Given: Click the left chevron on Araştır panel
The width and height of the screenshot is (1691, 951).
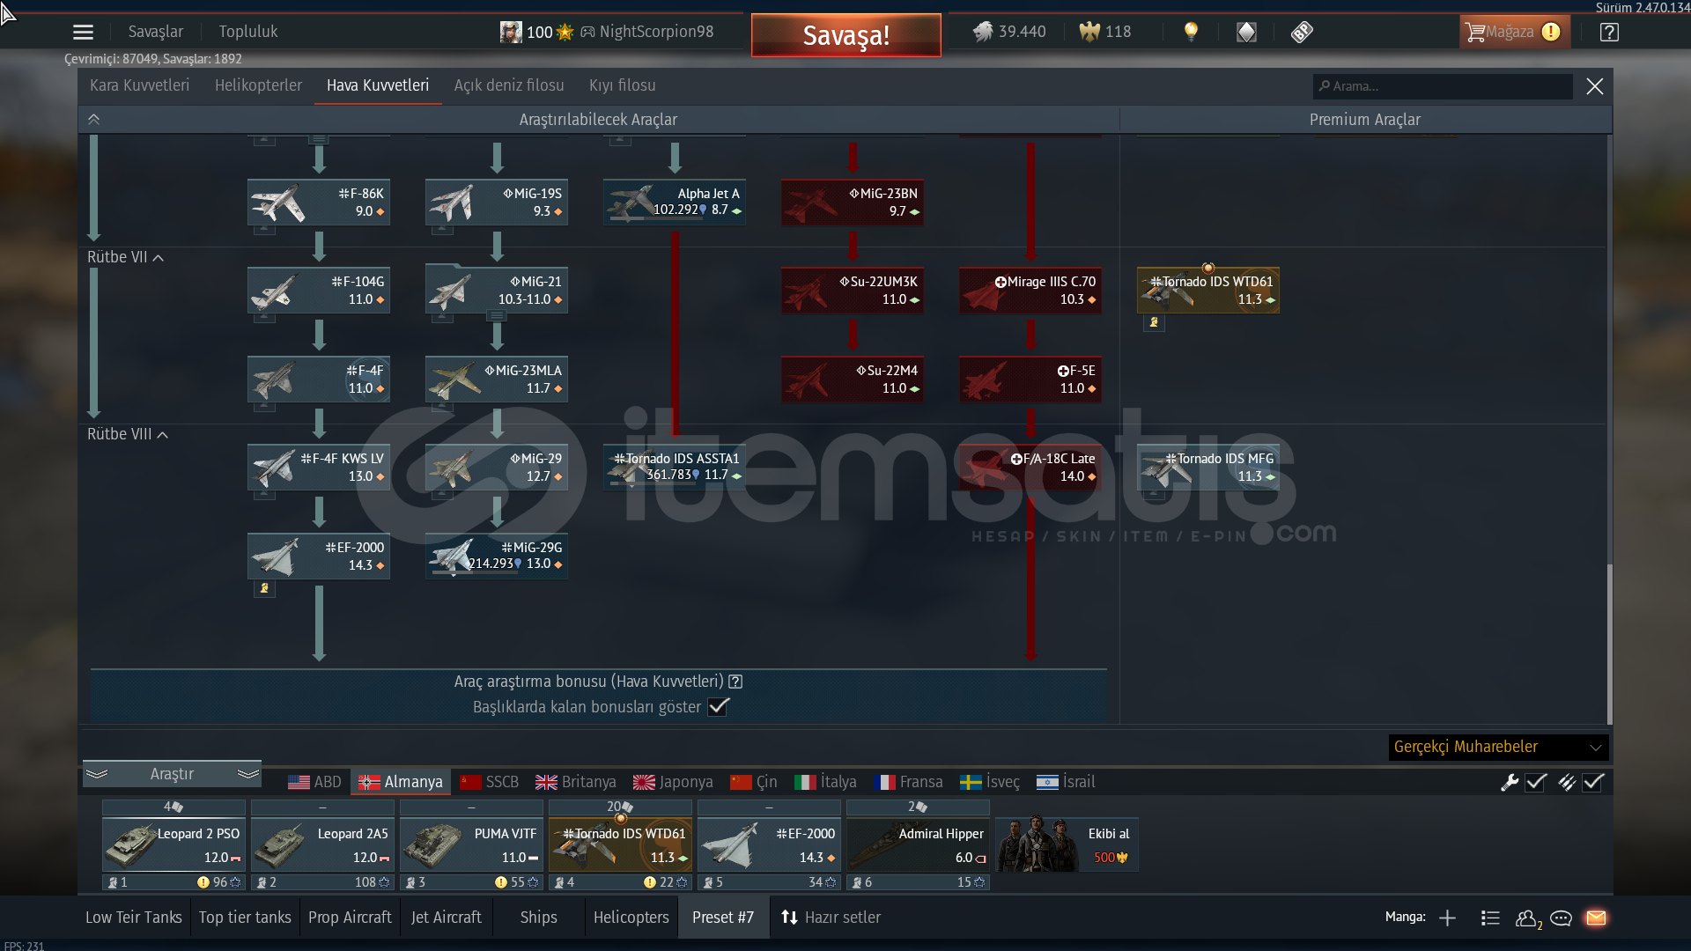Looking at the screenshot, I should click(x=97, y=774).
